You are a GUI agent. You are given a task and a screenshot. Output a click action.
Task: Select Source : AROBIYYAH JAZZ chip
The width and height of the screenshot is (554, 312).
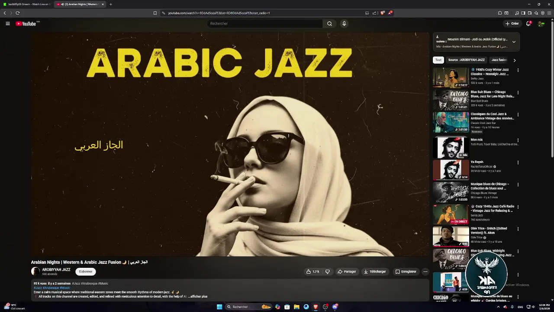pyautogui.click(x=467, y=60)
